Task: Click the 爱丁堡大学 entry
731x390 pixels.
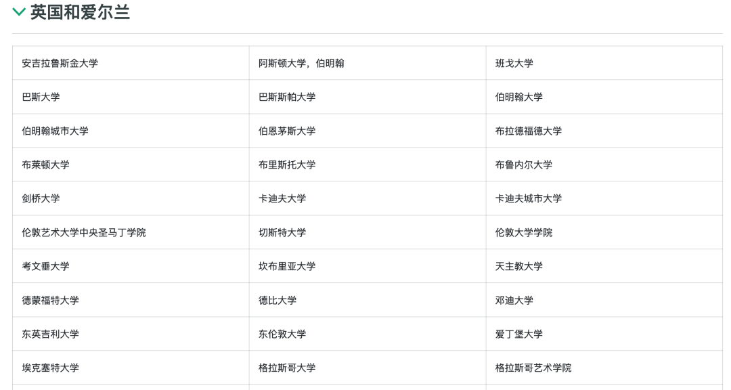Action: [x=519, y=334]
